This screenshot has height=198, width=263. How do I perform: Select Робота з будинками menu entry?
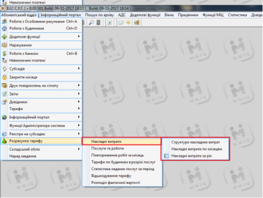(x=42, y=28)
